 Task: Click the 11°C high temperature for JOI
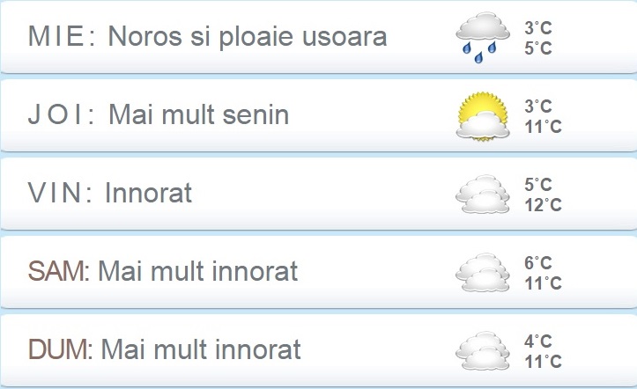(x=543, y=127)
